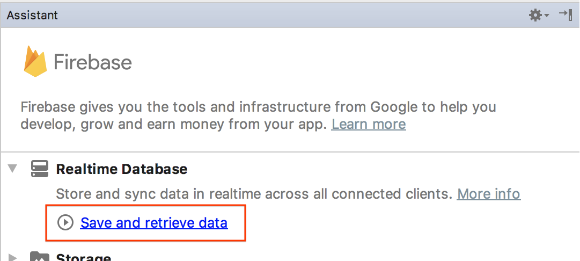The height and width of the screenshot is (261, 580).
Task: Hide the Assistant panel with arrow icon
Action: [x=565, y=15]
